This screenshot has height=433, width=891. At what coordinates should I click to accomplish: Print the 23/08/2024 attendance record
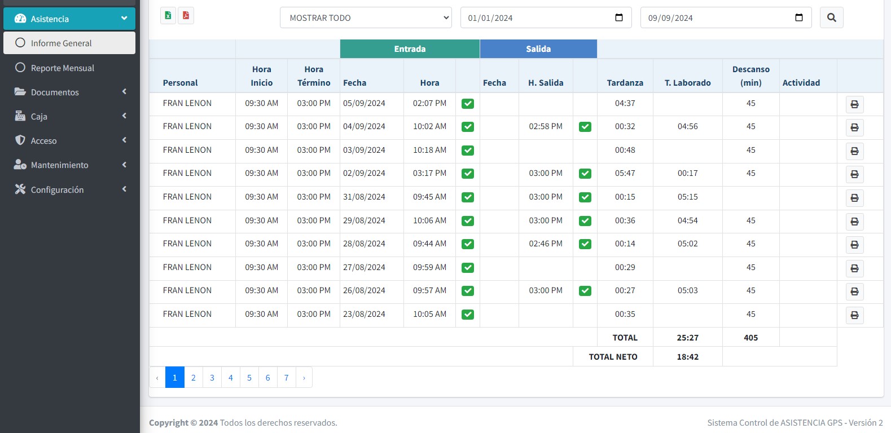pyautogui.click(x=854, y=315)
